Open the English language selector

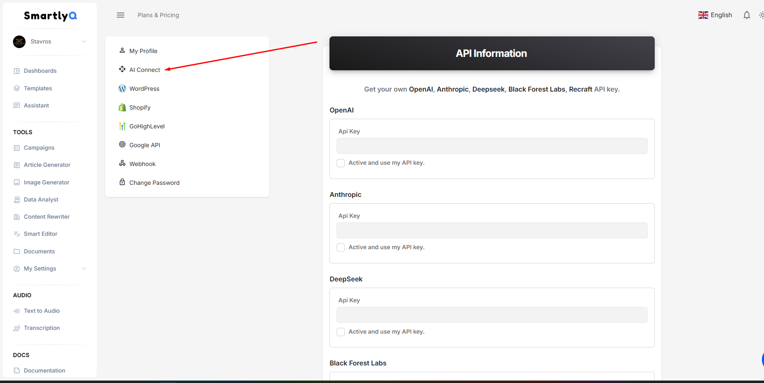pyautogui.click(x=715, y=15)
